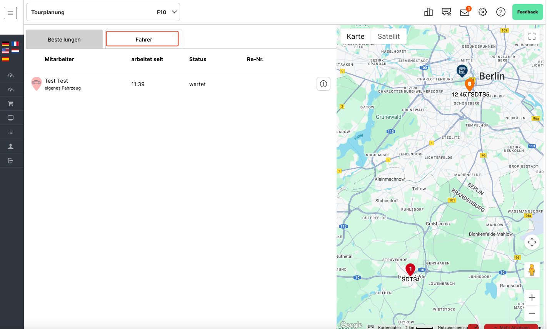Viewport: 547px width, 329px height.
Task: Toggle map fullscreen view
Action: (532, 36)
